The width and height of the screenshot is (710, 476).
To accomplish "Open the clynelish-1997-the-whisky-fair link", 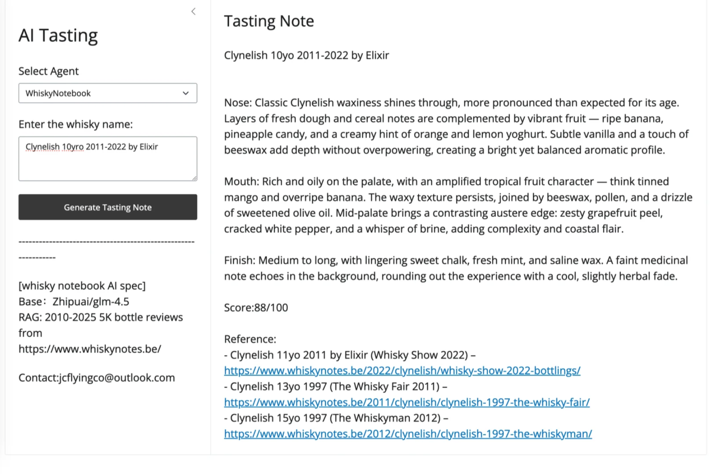I will click(406, 402).
